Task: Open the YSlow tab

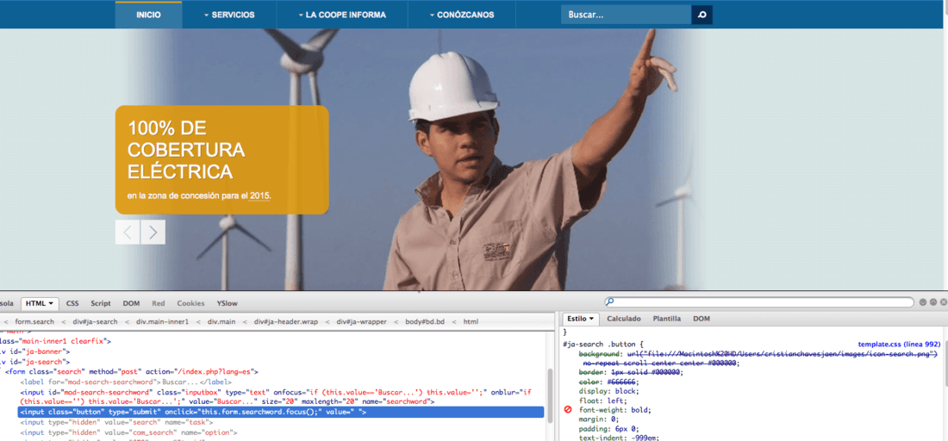Action: point(227,303)
